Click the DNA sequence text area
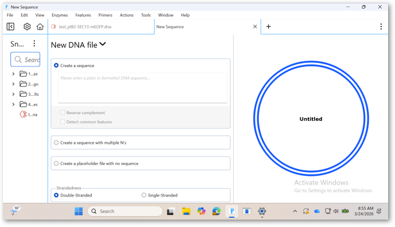The width and height of the screenshot is (395, 227). click(x=142, y=88)
